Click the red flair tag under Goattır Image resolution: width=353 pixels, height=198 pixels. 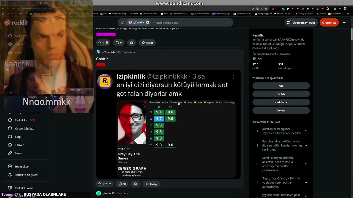pos(101,65)
